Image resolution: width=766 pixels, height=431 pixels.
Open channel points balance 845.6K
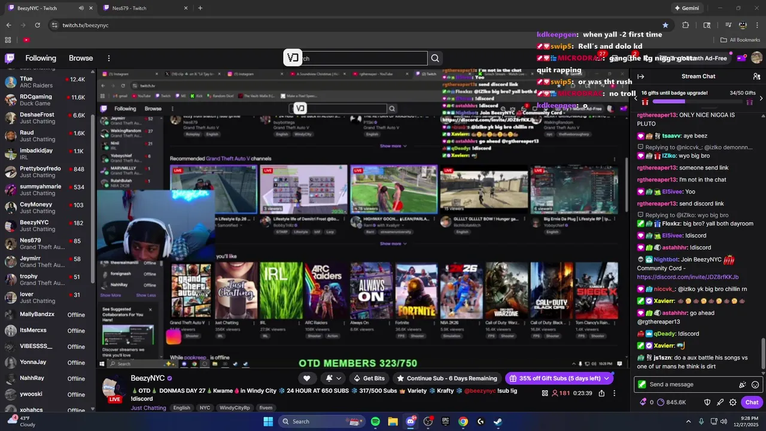[672, 402]
